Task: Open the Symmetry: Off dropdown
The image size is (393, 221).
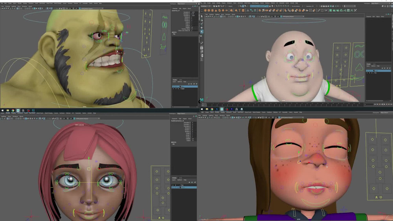Action: pos(310,6)
